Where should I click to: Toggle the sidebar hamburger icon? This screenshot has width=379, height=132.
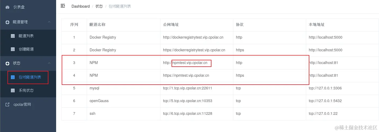(63, 6)
